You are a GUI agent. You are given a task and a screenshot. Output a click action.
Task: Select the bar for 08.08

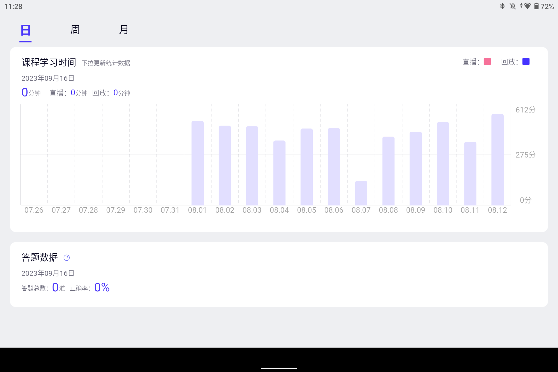click(x=389, y=171)
